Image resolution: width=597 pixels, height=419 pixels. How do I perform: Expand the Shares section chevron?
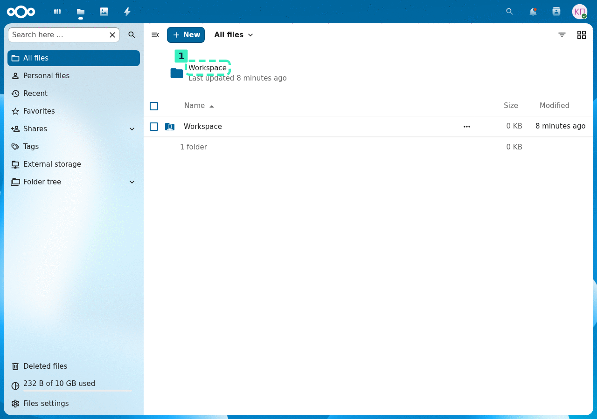(x=132, y=129)
